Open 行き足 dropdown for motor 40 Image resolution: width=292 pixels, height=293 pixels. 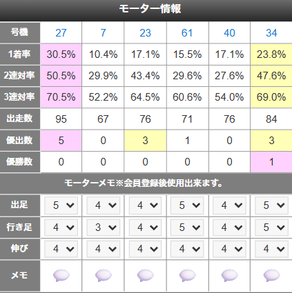(x=229, y=228)
